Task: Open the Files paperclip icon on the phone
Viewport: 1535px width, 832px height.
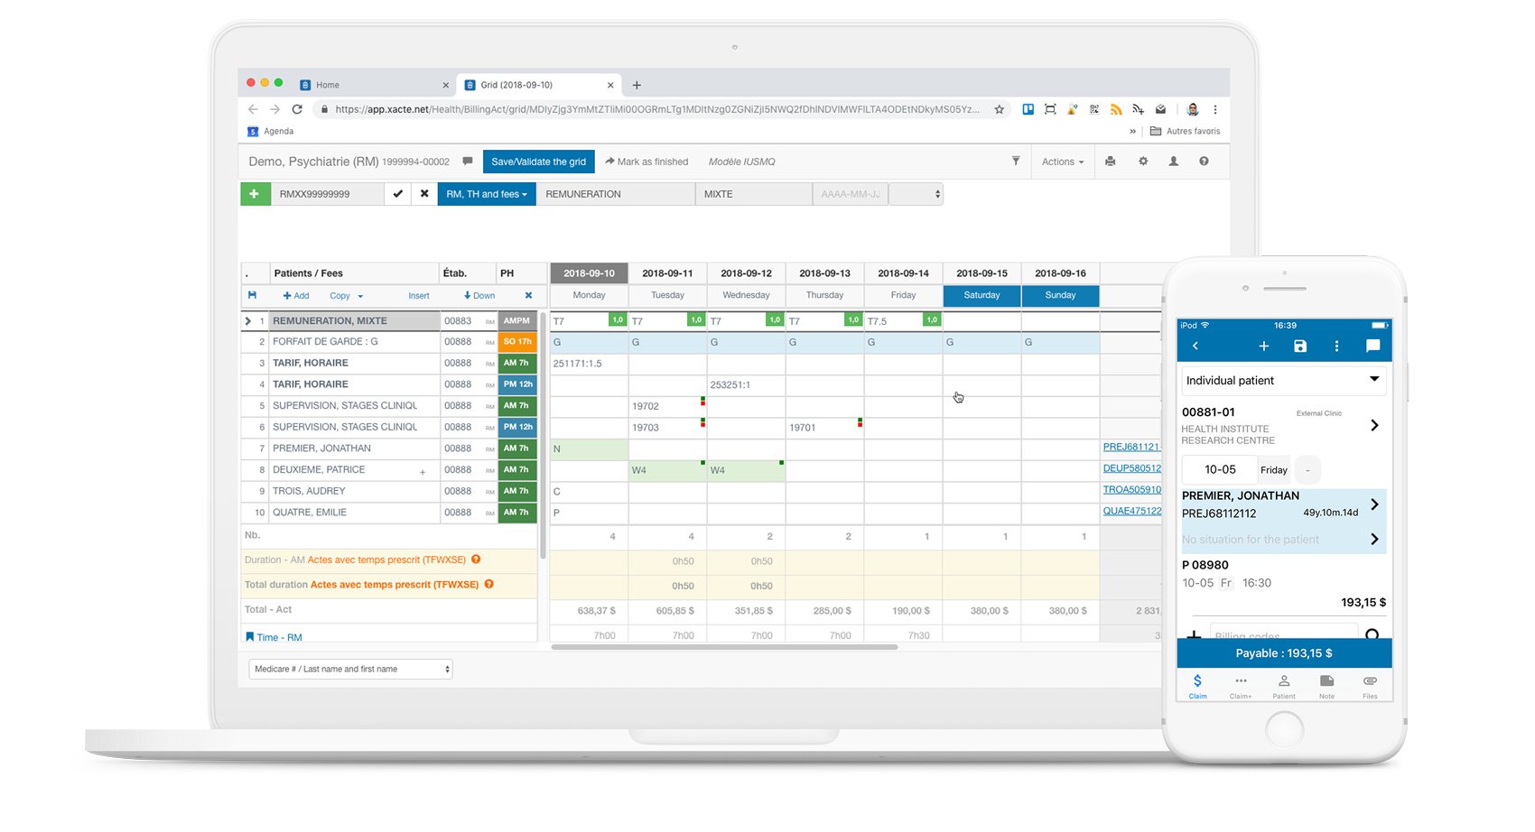Action: pos(1370,686)
